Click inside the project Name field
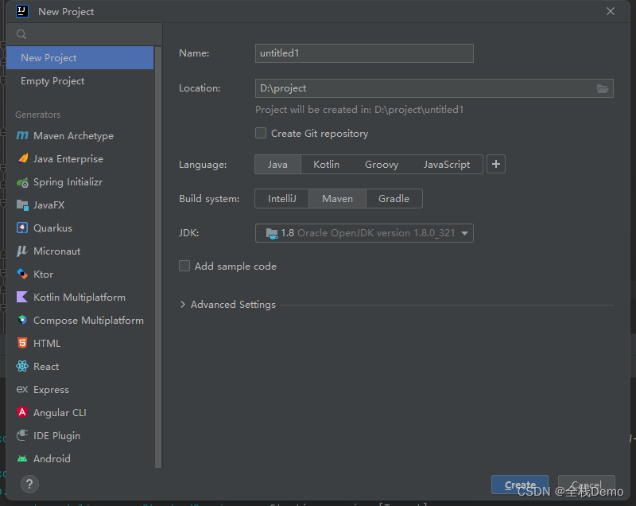The height and width of the screenshot is (506, 636). 364,53
